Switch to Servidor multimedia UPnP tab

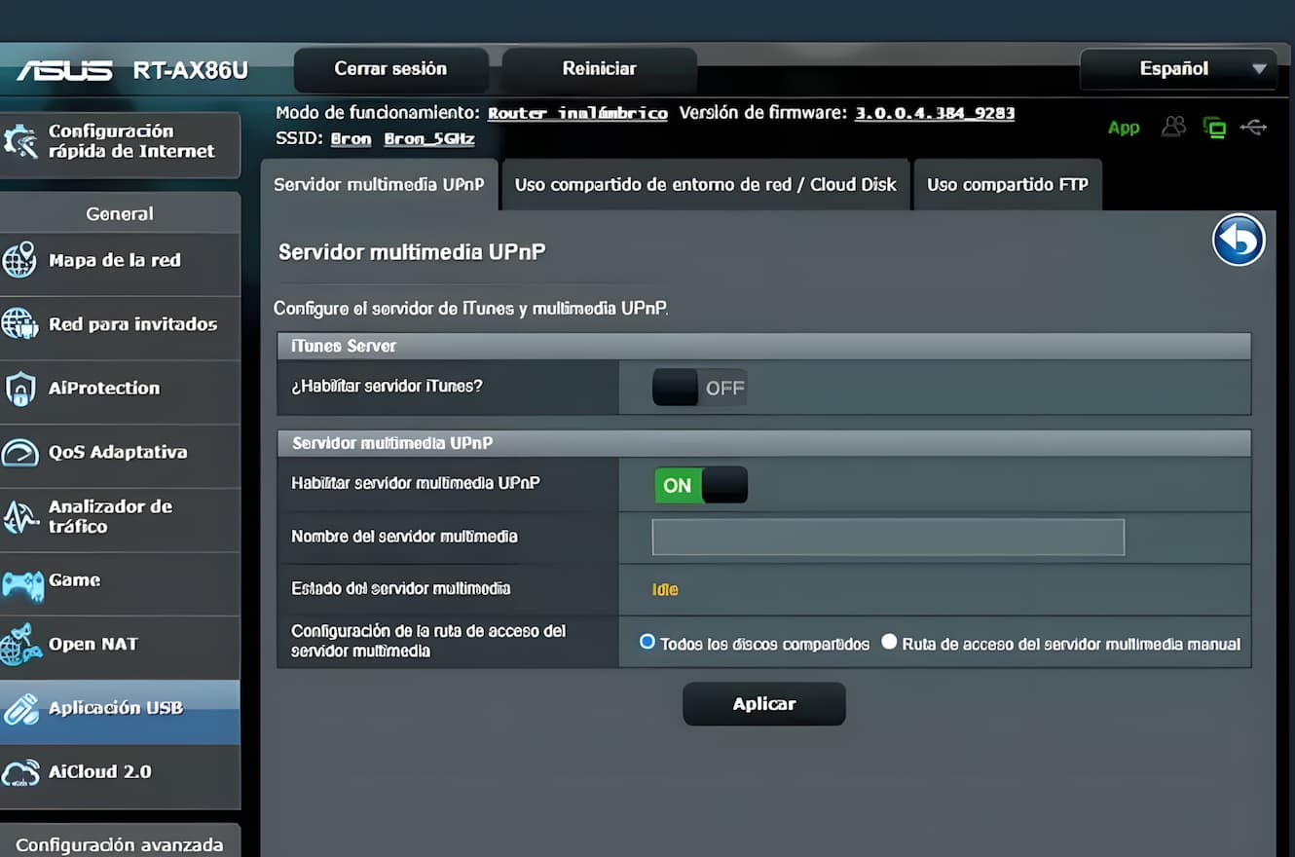379,184
